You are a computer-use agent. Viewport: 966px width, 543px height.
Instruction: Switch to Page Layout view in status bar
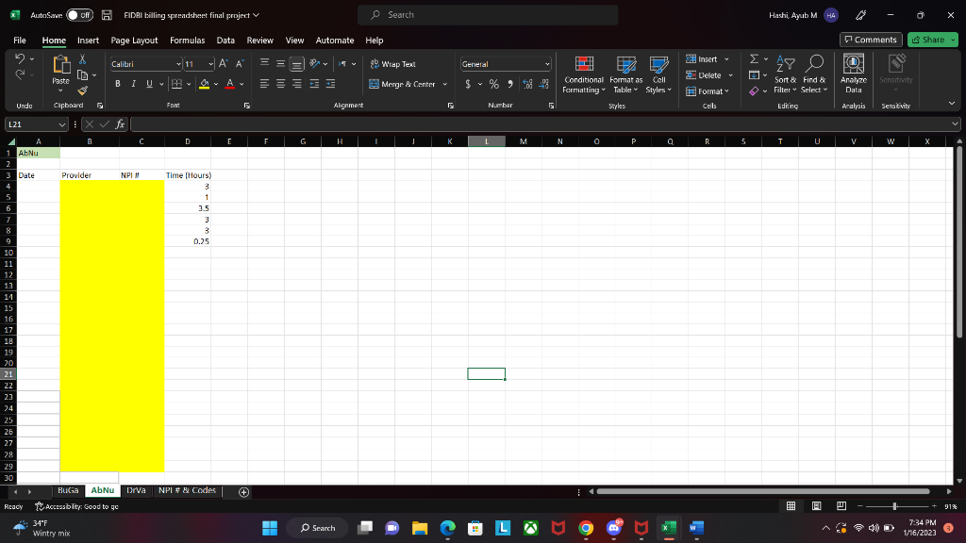coord(816,506)
